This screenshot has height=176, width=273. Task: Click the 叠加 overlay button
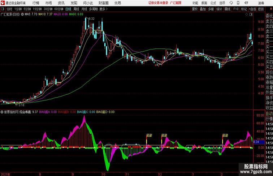point(203,9)
